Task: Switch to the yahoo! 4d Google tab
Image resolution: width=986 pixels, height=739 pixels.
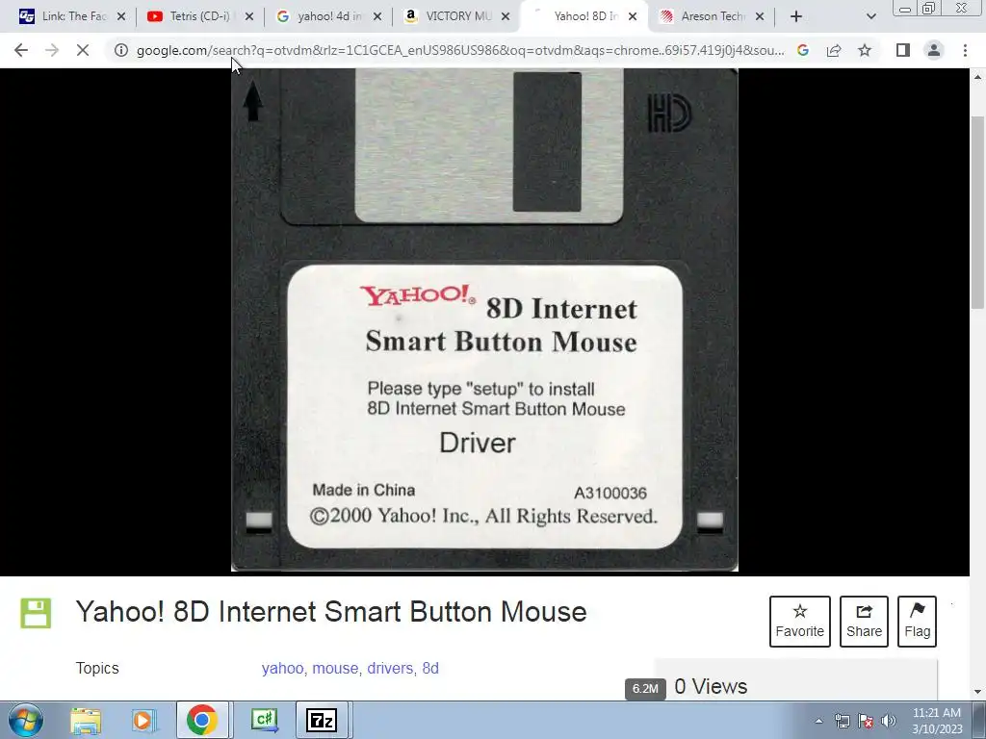Action: point(327,16)
